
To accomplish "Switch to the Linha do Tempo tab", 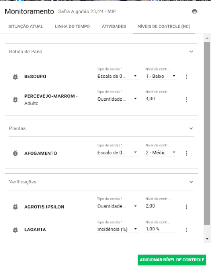I will pyautogui.click(x=72, y=26).
